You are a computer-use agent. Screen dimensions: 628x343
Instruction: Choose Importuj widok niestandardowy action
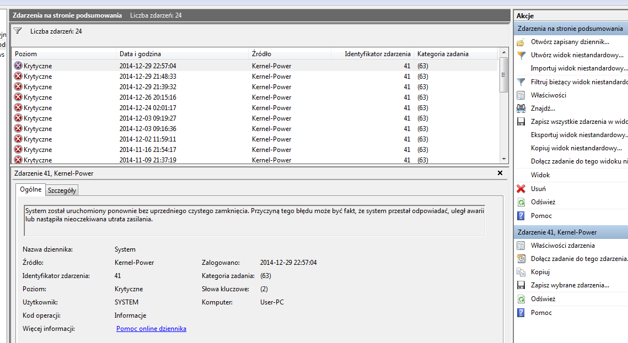tap(579, 68)
